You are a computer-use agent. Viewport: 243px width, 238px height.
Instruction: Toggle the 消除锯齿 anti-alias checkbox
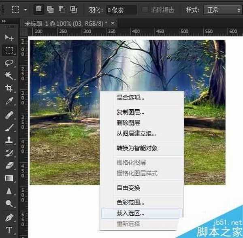(x=145, y=10)
